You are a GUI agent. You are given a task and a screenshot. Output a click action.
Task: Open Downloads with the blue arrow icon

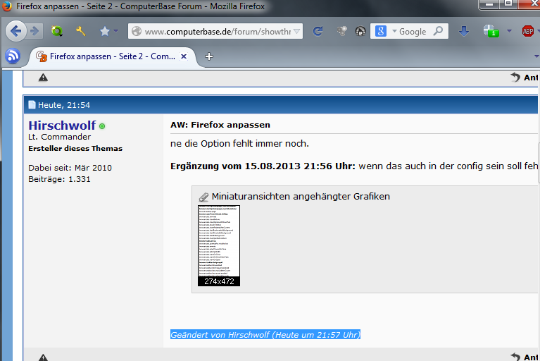coord(464,32)
